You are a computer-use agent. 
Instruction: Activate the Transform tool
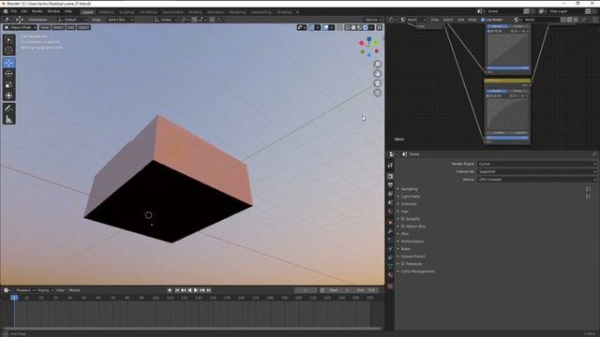(9, 95)
